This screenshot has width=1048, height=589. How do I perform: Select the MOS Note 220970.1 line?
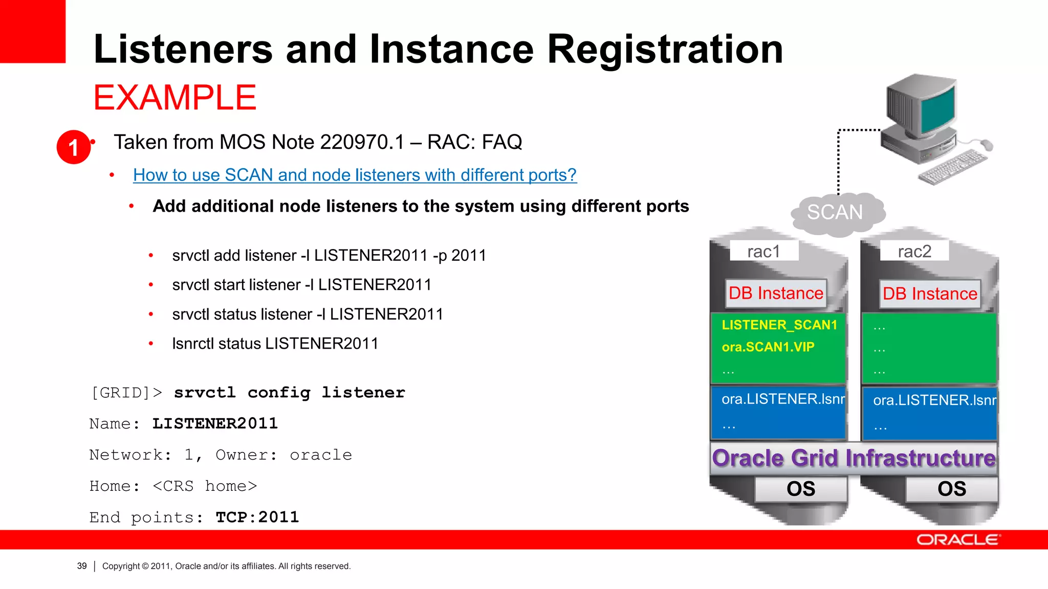click(x=318, y=142)
